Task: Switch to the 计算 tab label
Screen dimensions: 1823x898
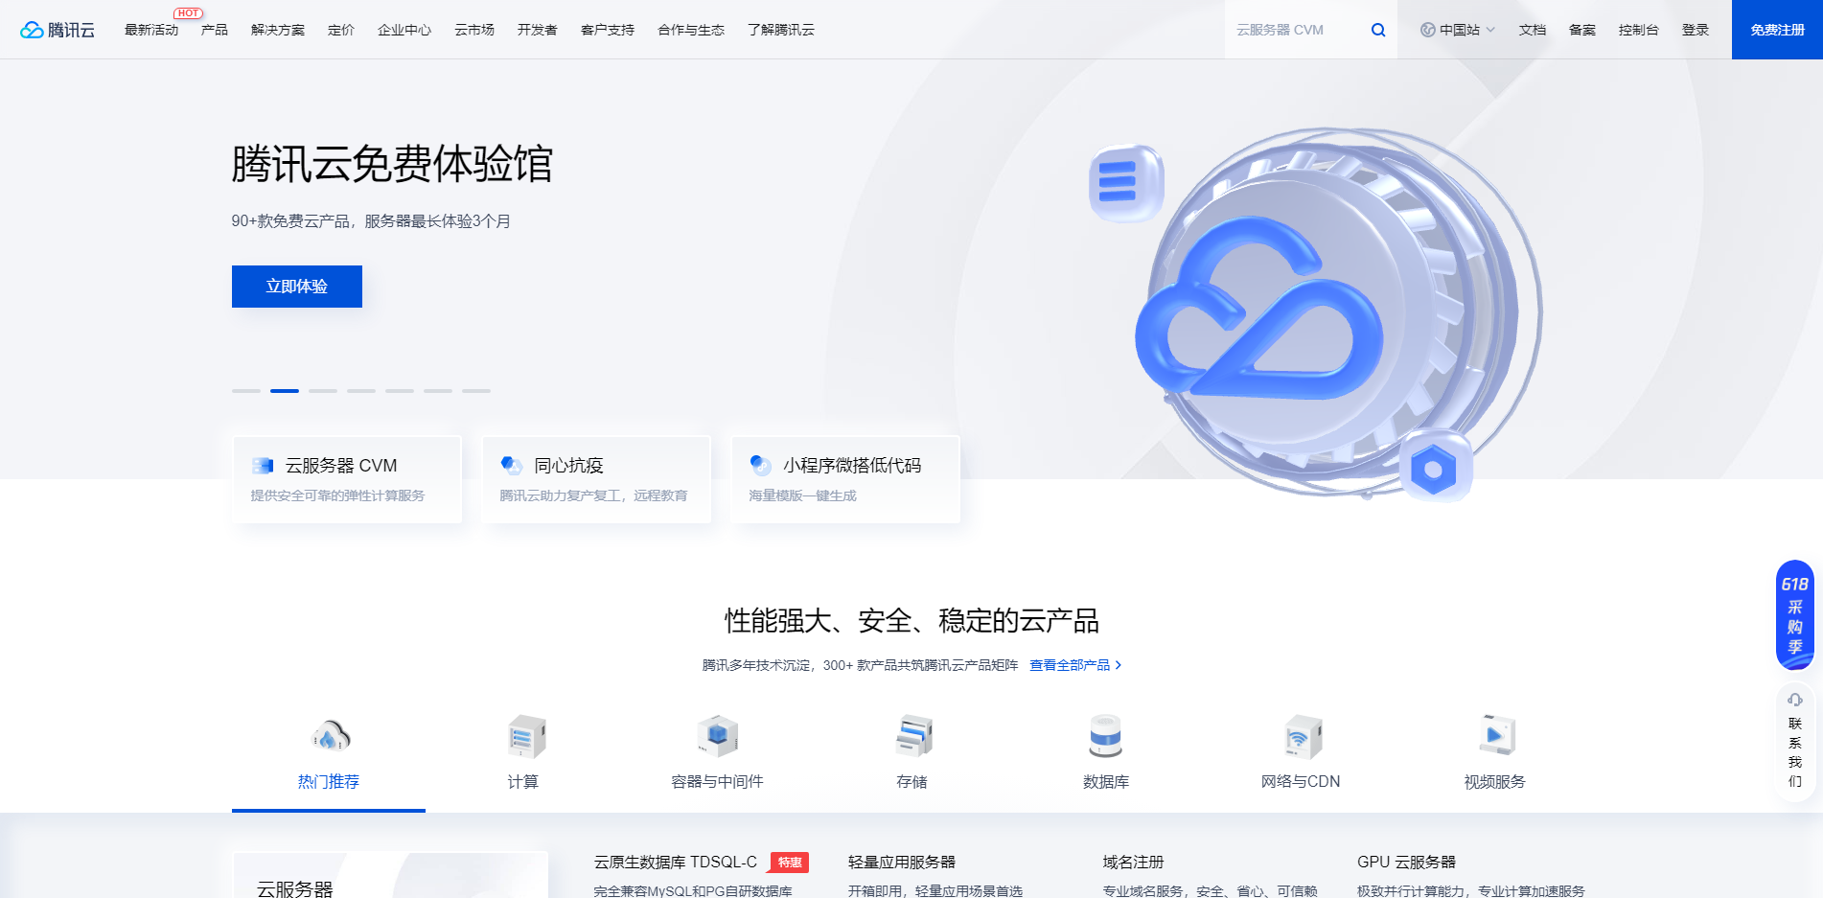Action: click(x=523, y=782)
